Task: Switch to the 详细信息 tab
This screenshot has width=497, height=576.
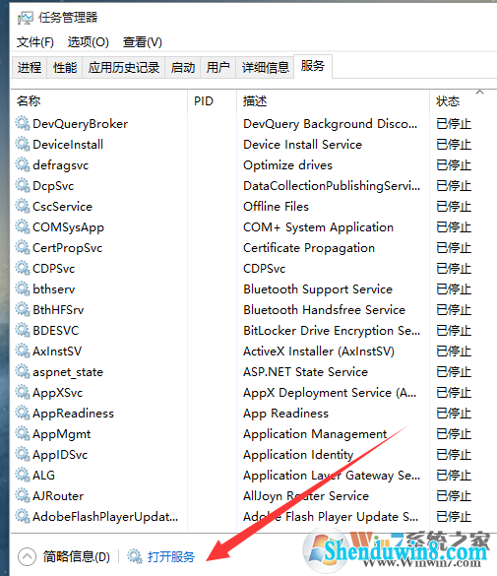Action: 266,68
